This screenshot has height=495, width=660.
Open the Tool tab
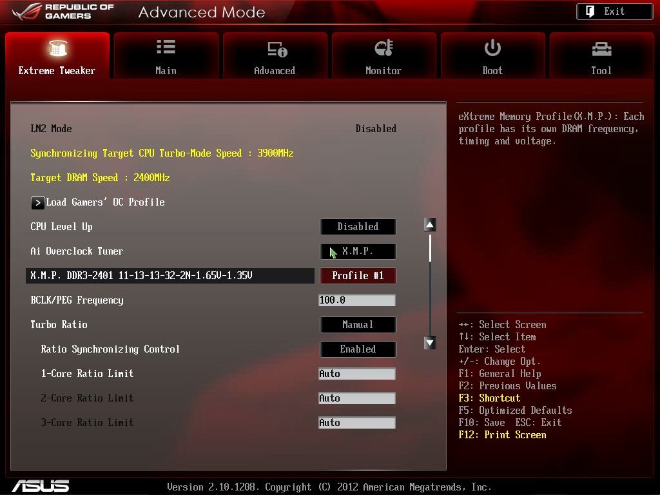(601, 55)
